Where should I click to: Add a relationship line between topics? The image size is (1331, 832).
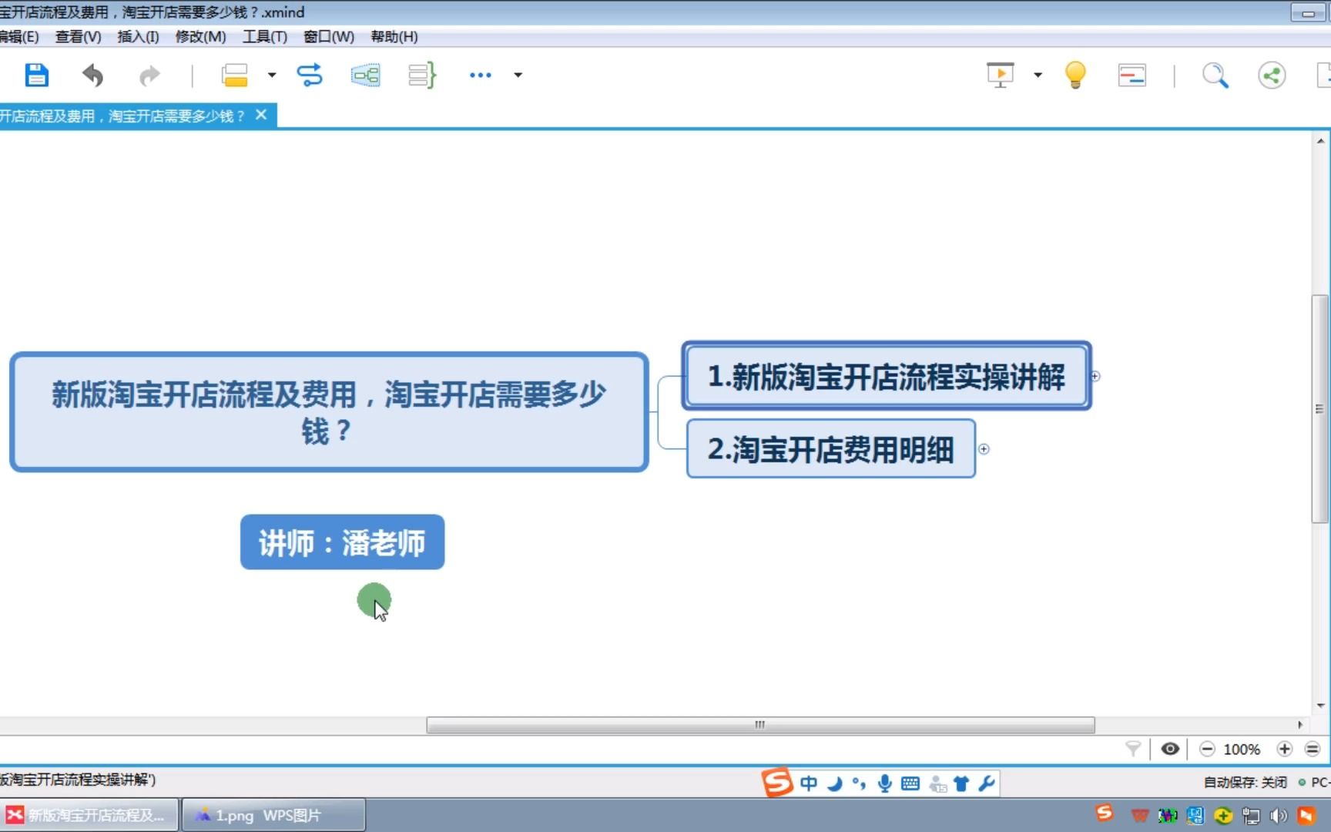click(x=310, y=75)
